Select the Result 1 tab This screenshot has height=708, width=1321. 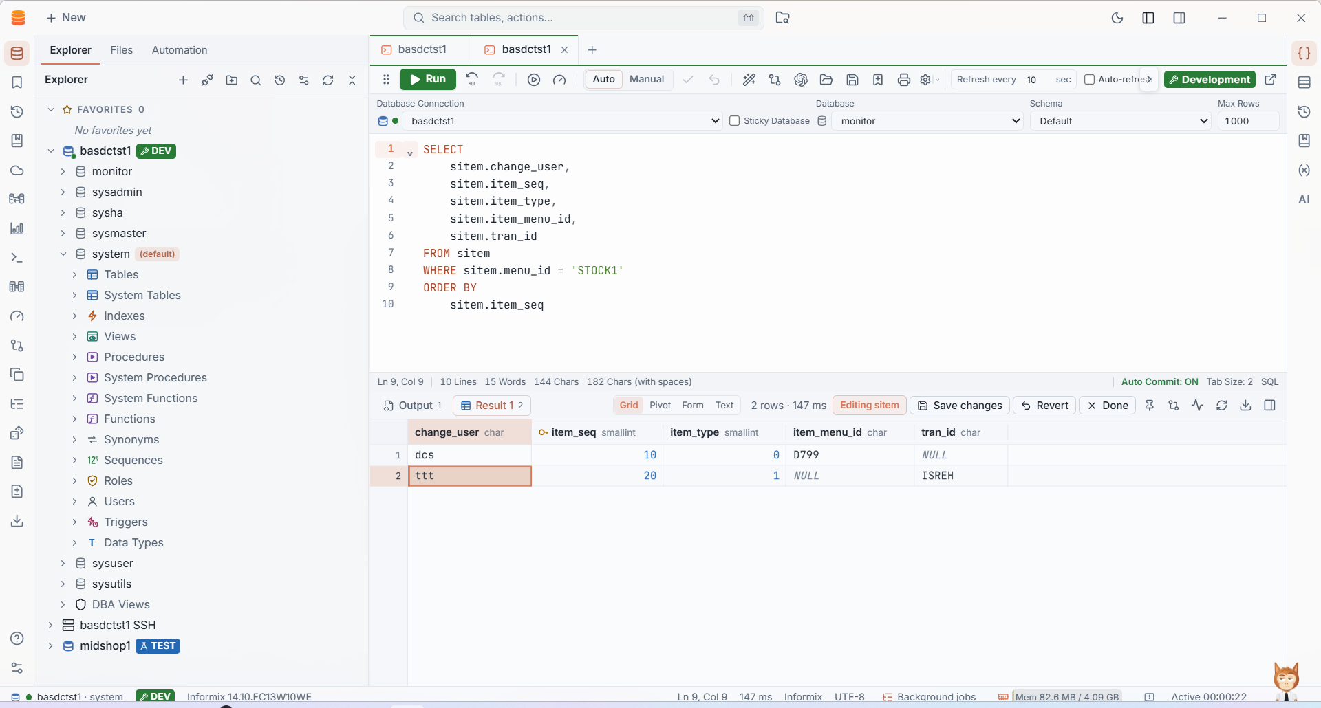point(492,406)
